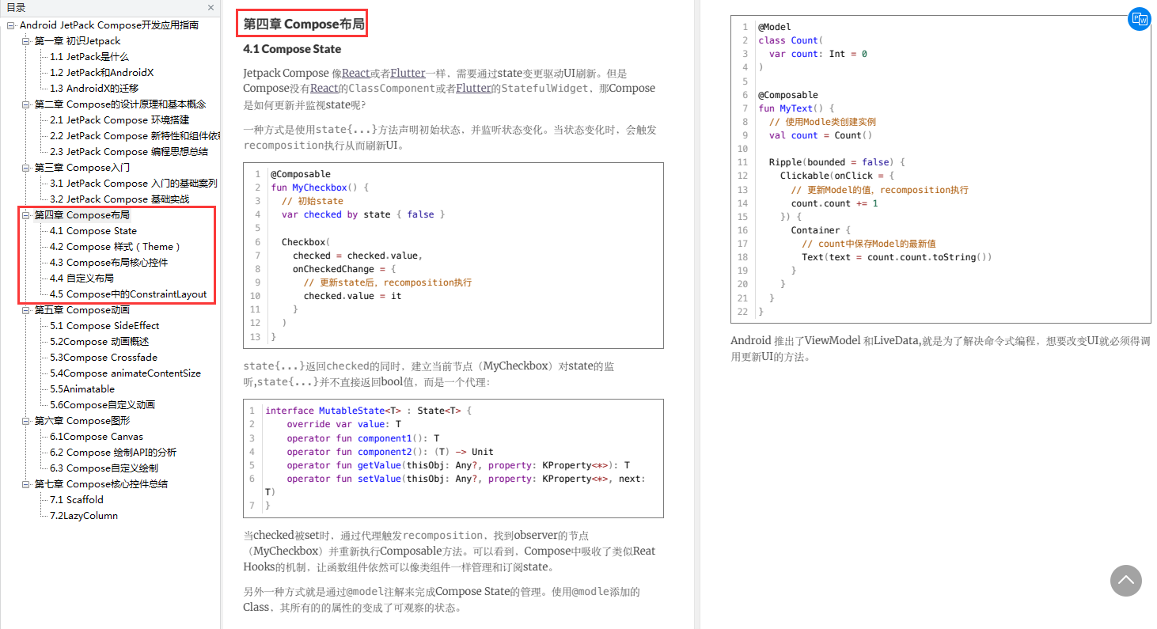Click the 目录 panel title

coord(16,8)
